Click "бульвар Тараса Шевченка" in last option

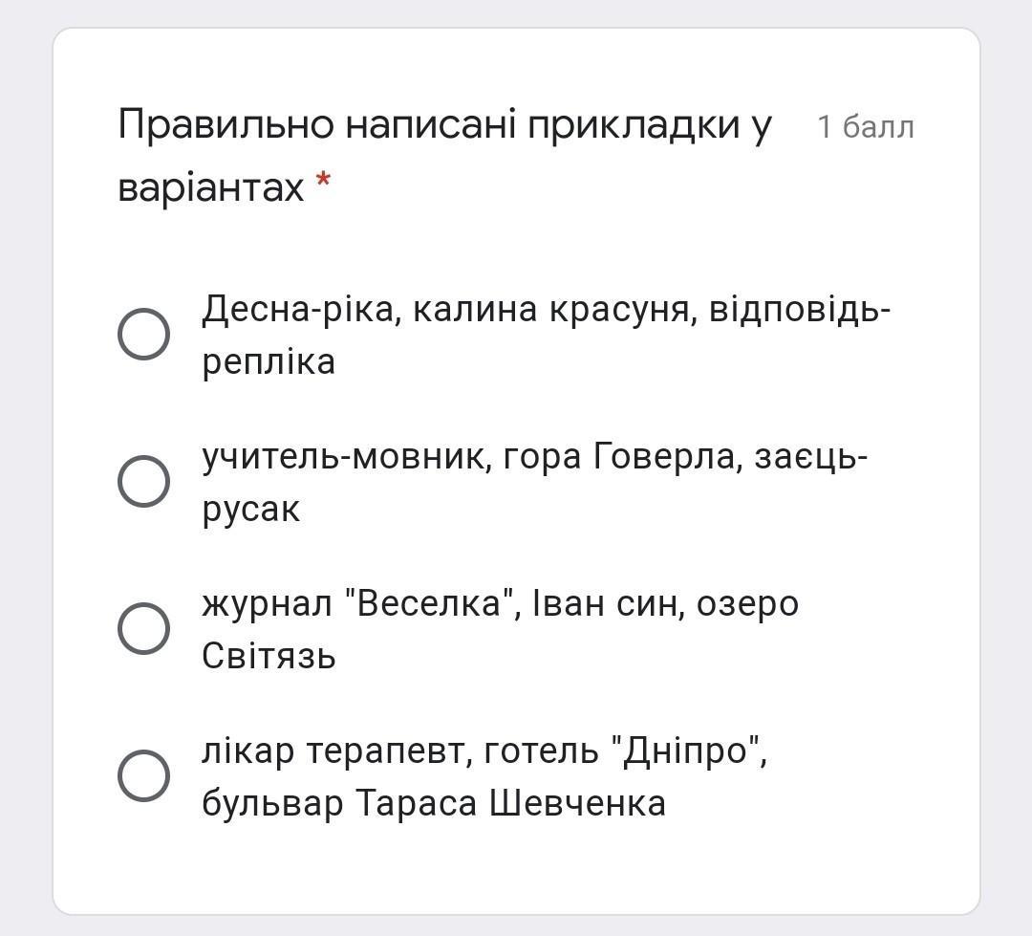(433, 804)
